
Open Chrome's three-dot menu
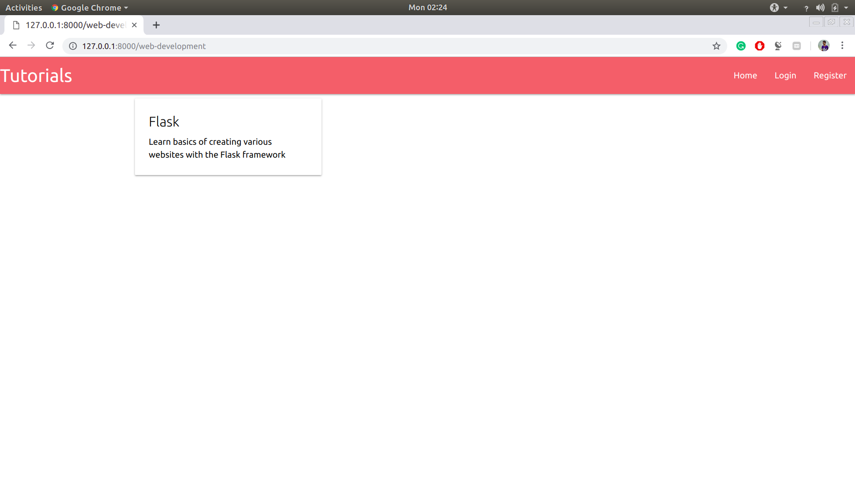click(842, 45)
